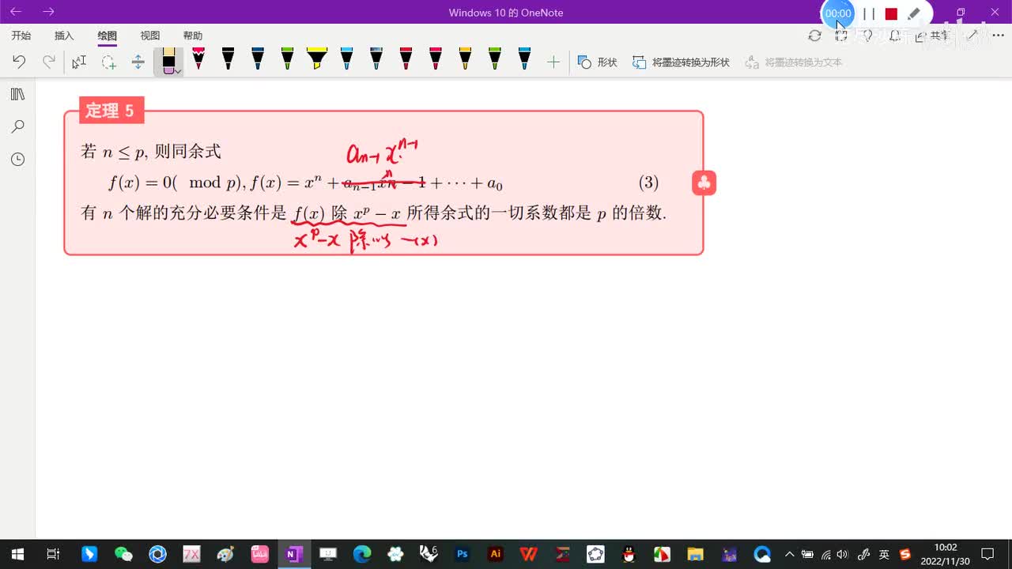
Task: Click Convert Ink to Shape (将墨迹转换为形状)
Action: pyautogui.click(x=681, y=62)
